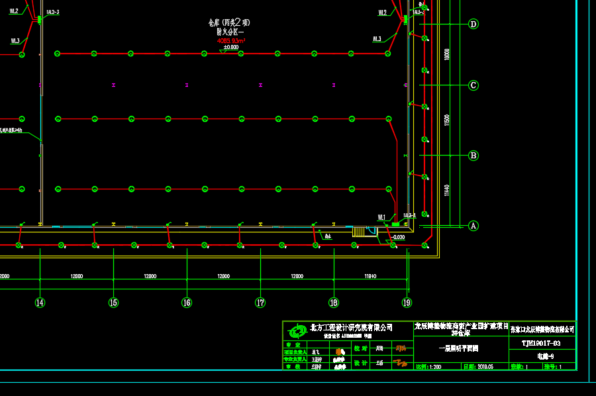The image size is (596, 396).
Task: Select the green staircase symbol near WL1
Action: tap(358, 232)
